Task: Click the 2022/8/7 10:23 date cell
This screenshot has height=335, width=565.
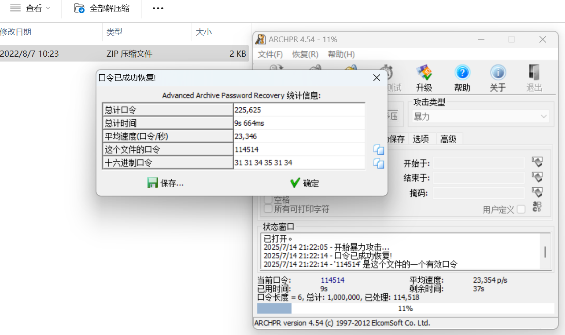Action: tap(30, 54)
